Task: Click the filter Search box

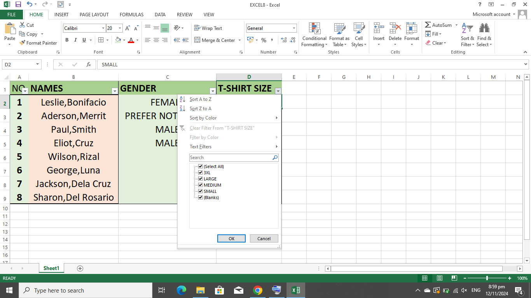Action: [234, 158]
